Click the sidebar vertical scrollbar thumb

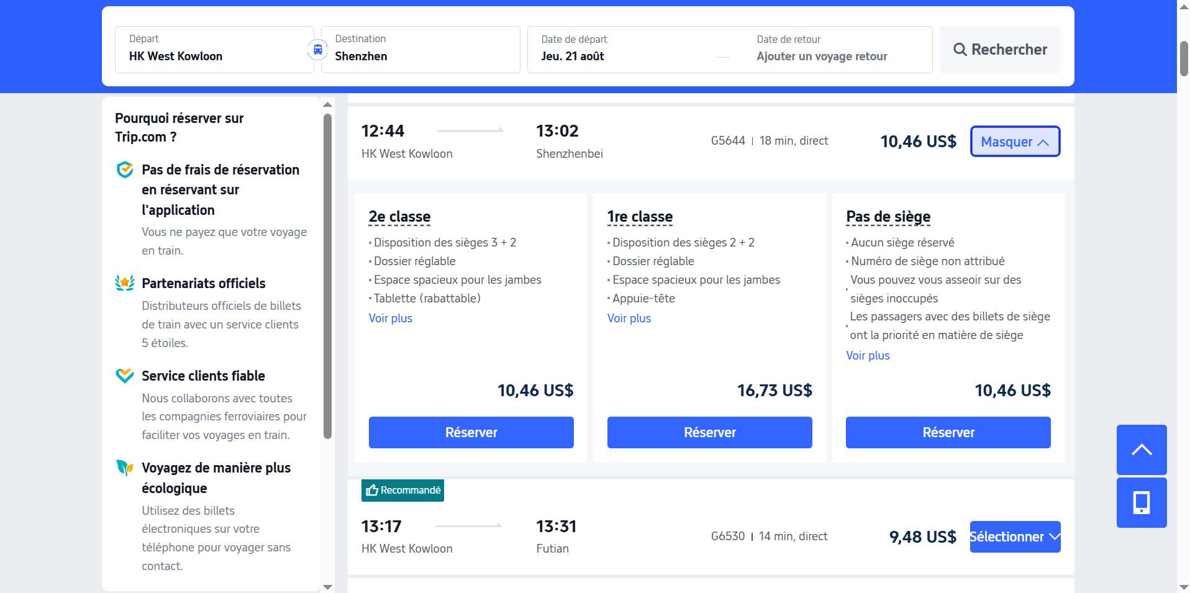click(327, 276)
